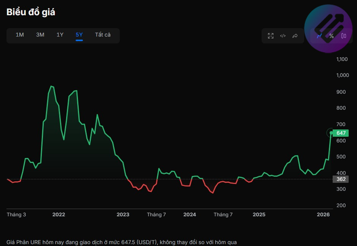Click the gray 362 baseline price label
357x246 pixels.
click(341, 179)
